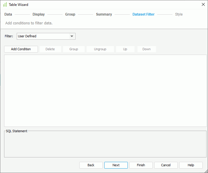This screenshot has height=173, width=208.
Task: Navigate to the Style step
Action: tap(179, 14)
